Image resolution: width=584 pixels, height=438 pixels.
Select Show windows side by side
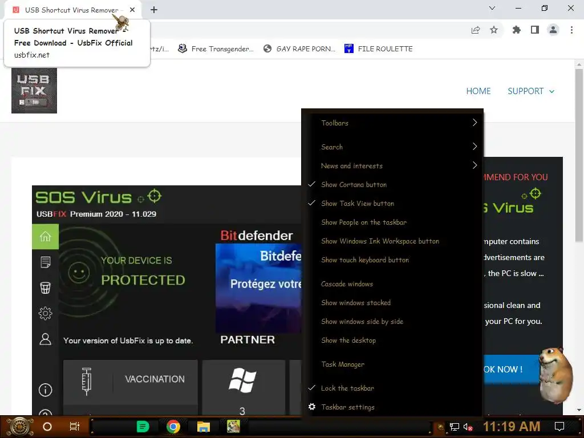pyautogui.click(x=392, y=322)
